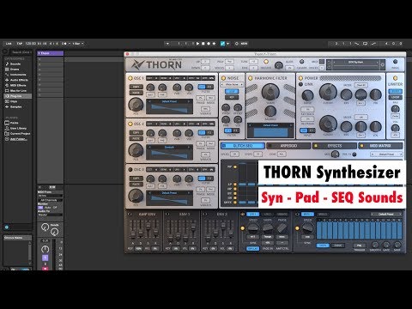Screen dimensions: 412x309
Task: Click the Stop button in the transport
Action: (203, 44)
